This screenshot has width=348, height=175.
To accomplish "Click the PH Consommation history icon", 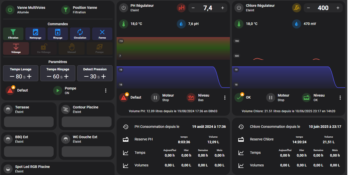I will coord(126,127).
